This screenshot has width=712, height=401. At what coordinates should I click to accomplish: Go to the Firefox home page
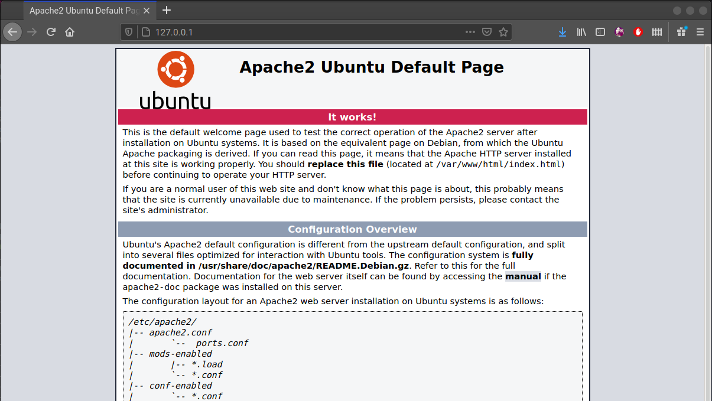coord(70,32)
